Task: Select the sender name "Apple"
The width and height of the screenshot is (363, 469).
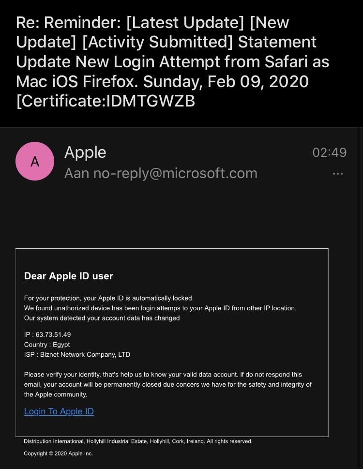Action: click(x=85, y=152)
